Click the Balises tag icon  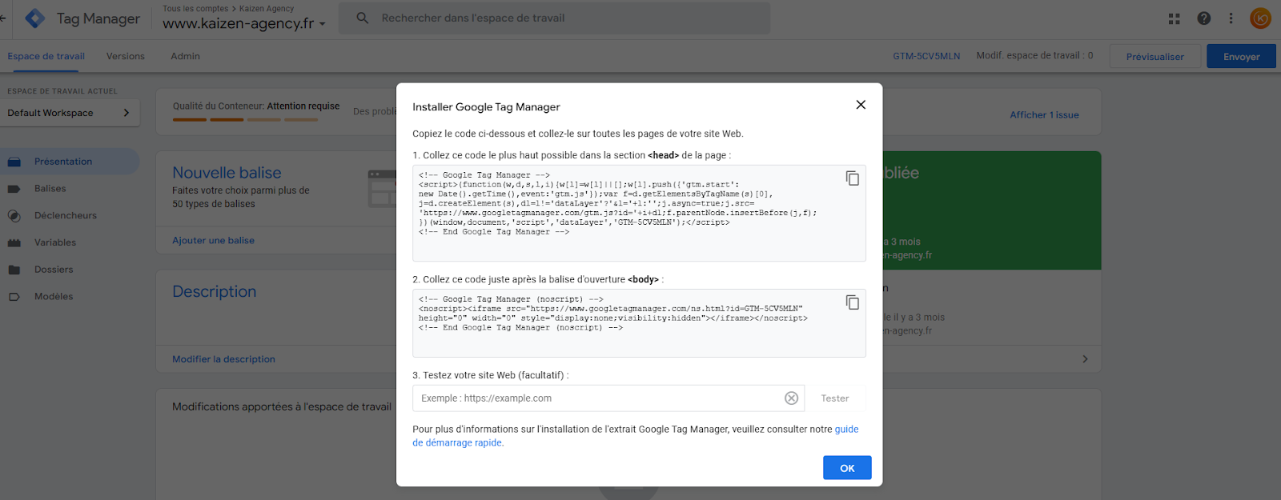[x=14, y=189]
